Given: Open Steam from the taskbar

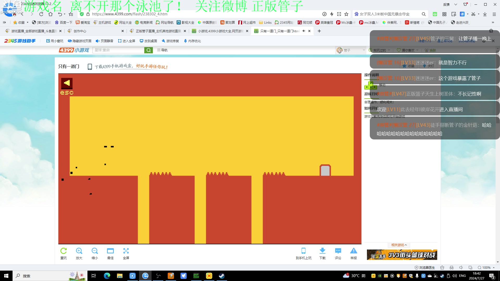Looking at the screenshot, I should click(222, 276).
